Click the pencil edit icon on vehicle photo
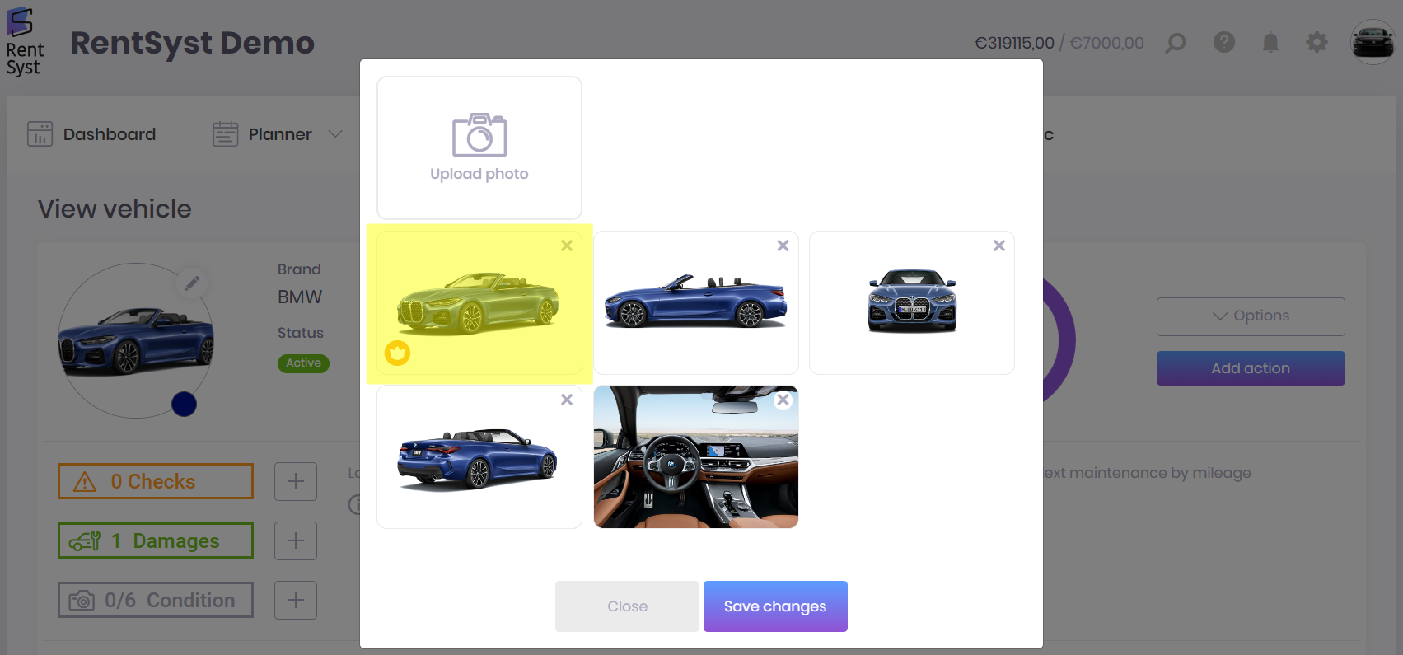 (x=192, y=283)
